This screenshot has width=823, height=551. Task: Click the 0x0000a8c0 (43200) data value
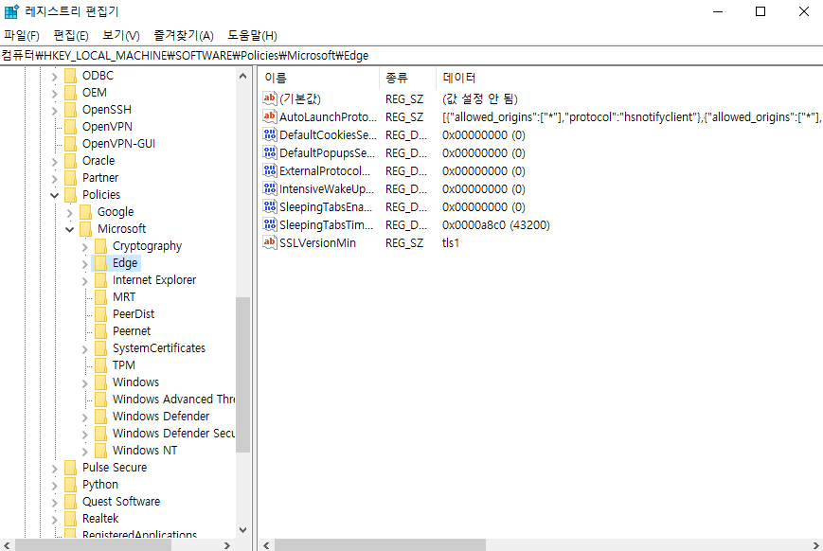pyautogui.click(x=496, y=224)
